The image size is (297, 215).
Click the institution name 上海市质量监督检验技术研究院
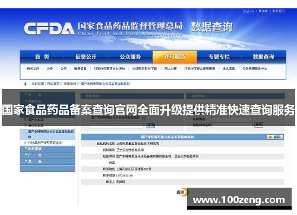(138, 144)
